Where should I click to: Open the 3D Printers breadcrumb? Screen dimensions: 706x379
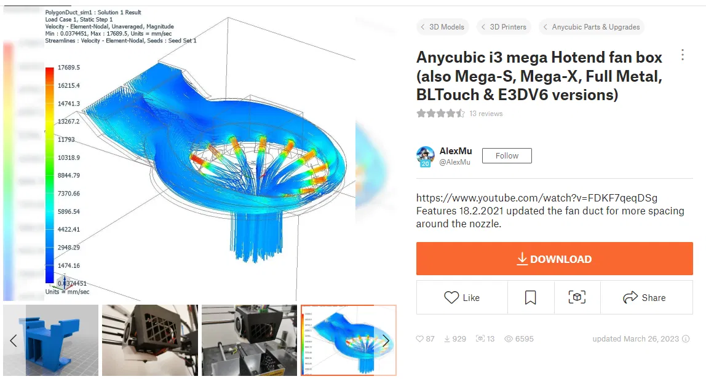tap(504, 27)
